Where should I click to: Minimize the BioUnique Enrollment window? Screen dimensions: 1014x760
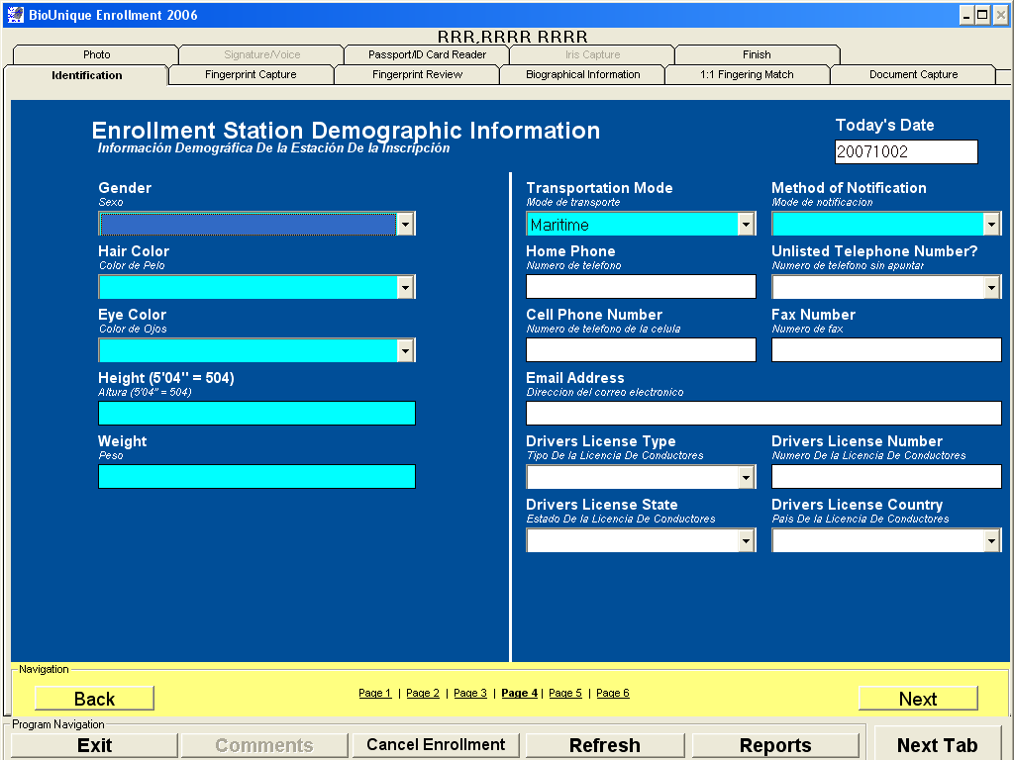966,15
